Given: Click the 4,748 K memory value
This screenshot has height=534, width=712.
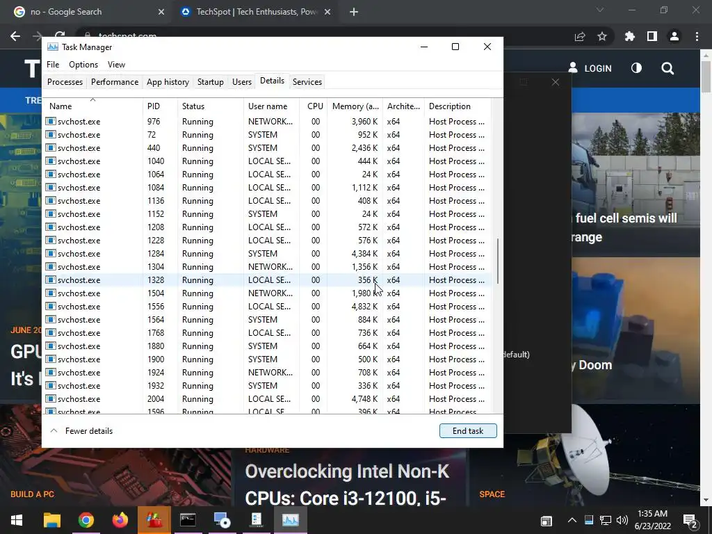Looking at the screenshot, I should coord(364,398).
